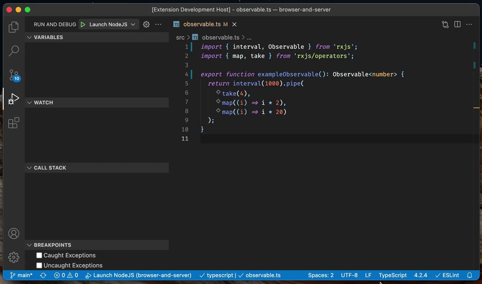Click the diamond marker next to take(4)
This screenshot has width=482, height=284.
(x=218, y=92)
